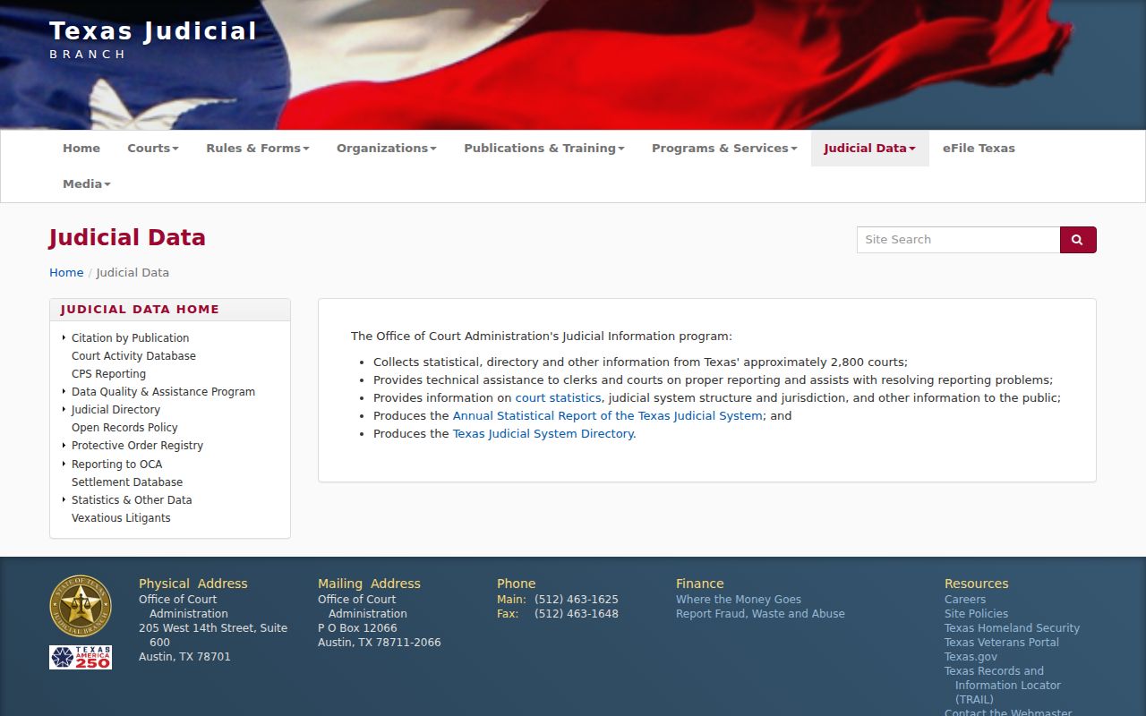Go to Home in navigation bar
Viewport: 1146px width, 716px height.
click(81, 149)
